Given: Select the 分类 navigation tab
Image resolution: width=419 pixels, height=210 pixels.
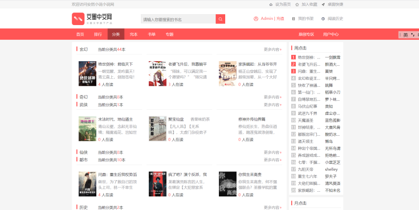Looking at the screenshot, I should (116, 34).
